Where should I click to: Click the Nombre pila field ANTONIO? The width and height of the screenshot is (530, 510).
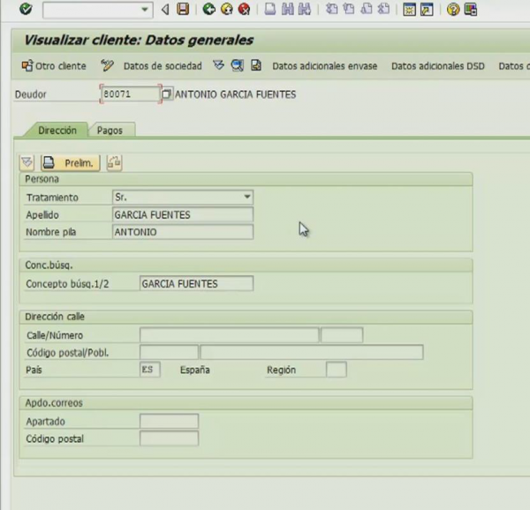[x=183, y=232]
